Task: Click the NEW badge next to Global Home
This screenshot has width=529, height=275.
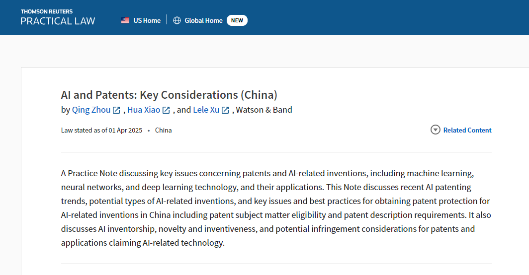Action: (237, 20)
